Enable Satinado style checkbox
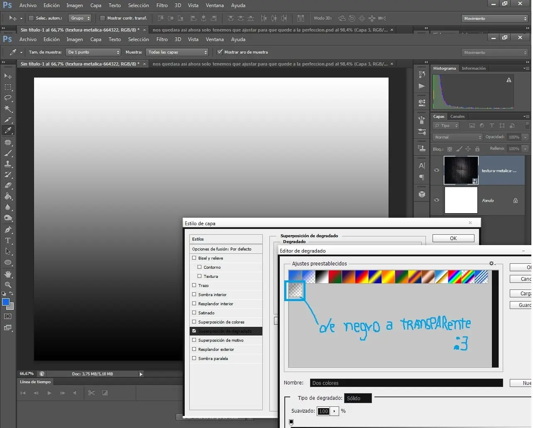 194,313
